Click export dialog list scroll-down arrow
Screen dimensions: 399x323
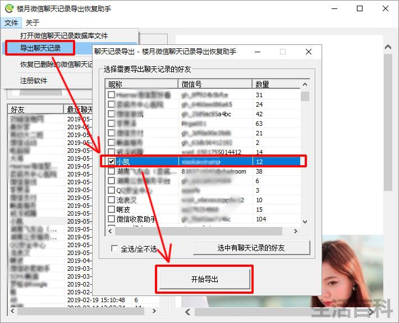[305, 222]
